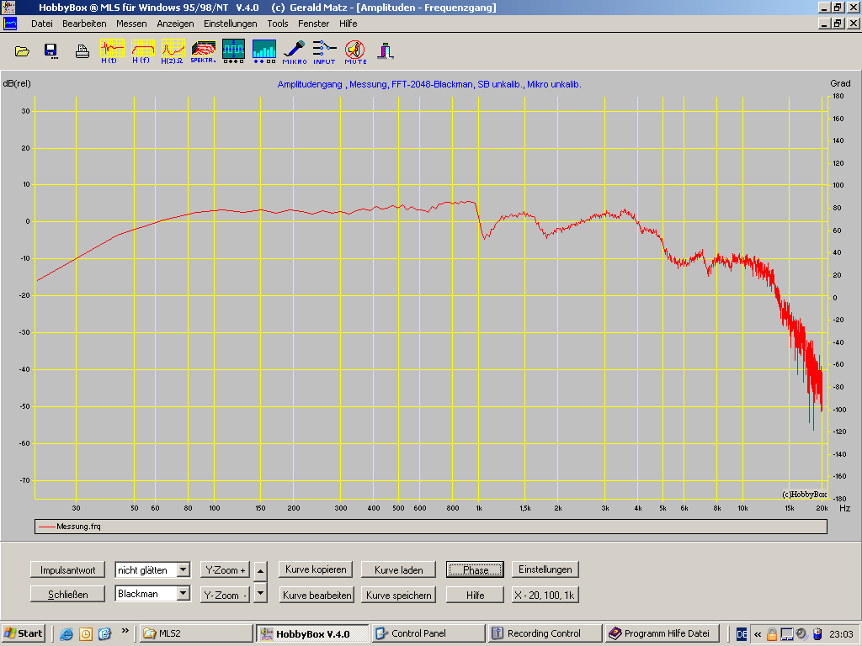This screenshot has width=862, height=646.
Task: Click the Schließen button
Action: pos(67,595)
